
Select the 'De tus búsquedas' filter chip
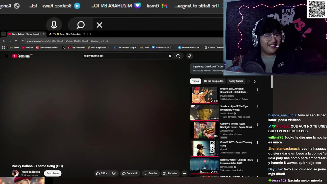[x=214, y=81]
